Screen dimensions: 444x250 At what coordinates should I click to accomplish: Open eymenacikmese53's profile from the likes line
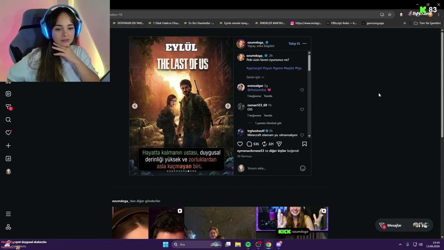click(x=250, y=151)
